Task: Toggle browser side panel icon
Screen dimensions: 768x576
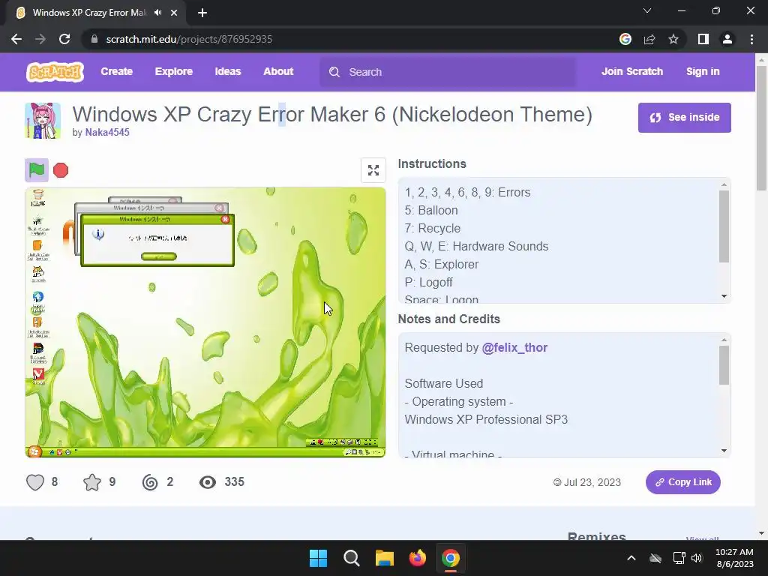Action: 703,39
